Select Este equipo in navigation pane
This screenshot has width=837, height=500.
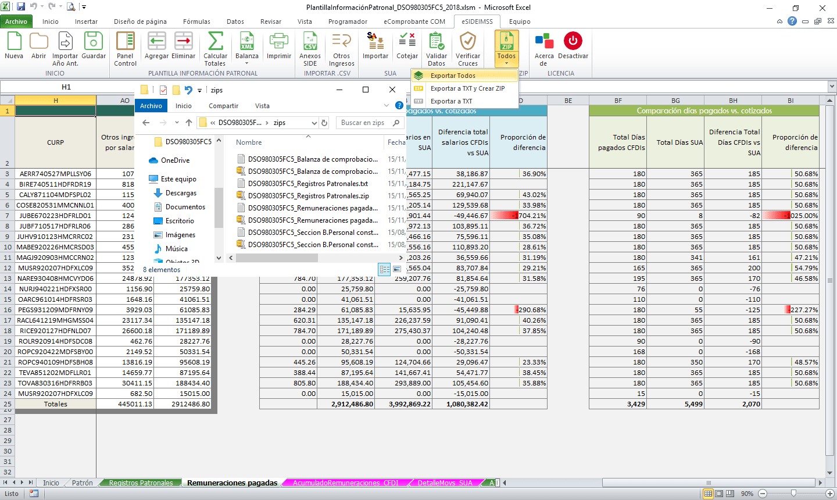(x=178, y=179)
